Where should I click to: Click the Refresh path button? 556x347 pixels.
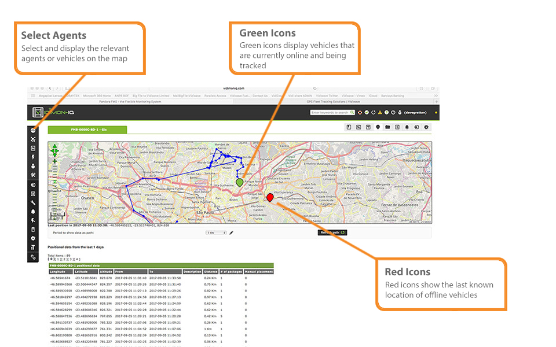click(332, 232)
